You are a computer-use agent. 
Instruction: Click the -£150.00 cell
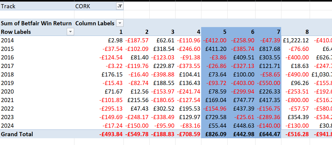click(x=136, y=126)
